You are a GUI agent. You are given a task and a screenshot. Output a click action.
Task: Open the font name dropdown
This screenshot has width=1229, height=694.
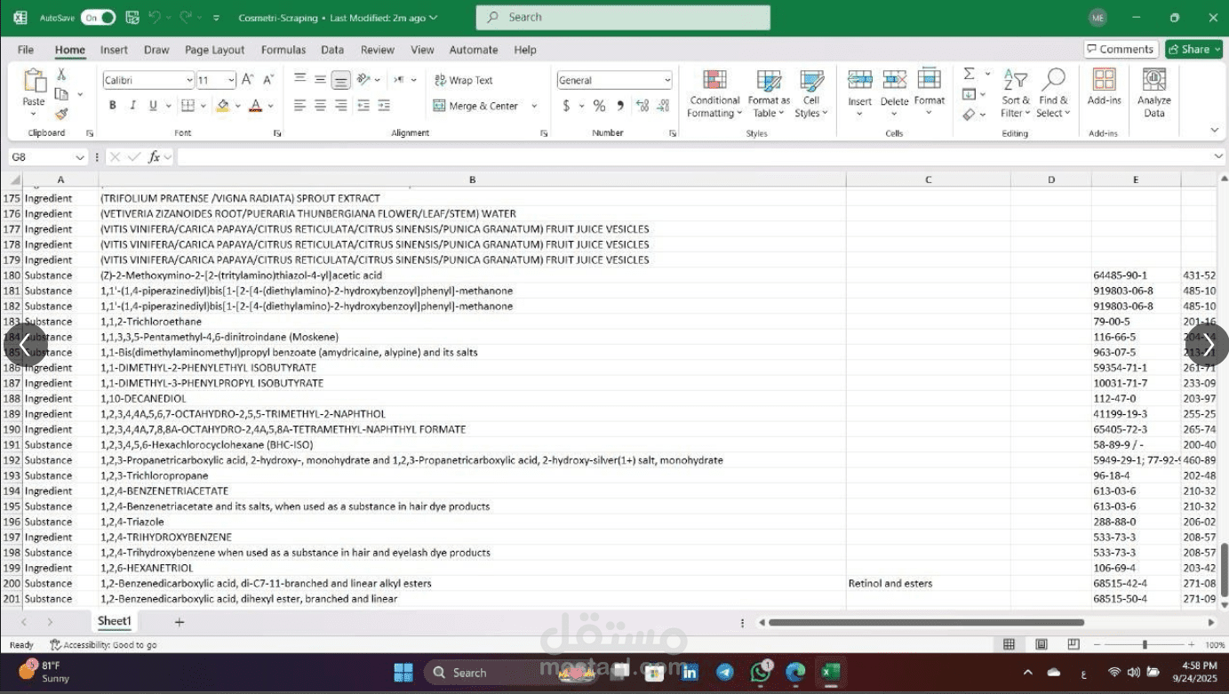(x=189, y=80)
